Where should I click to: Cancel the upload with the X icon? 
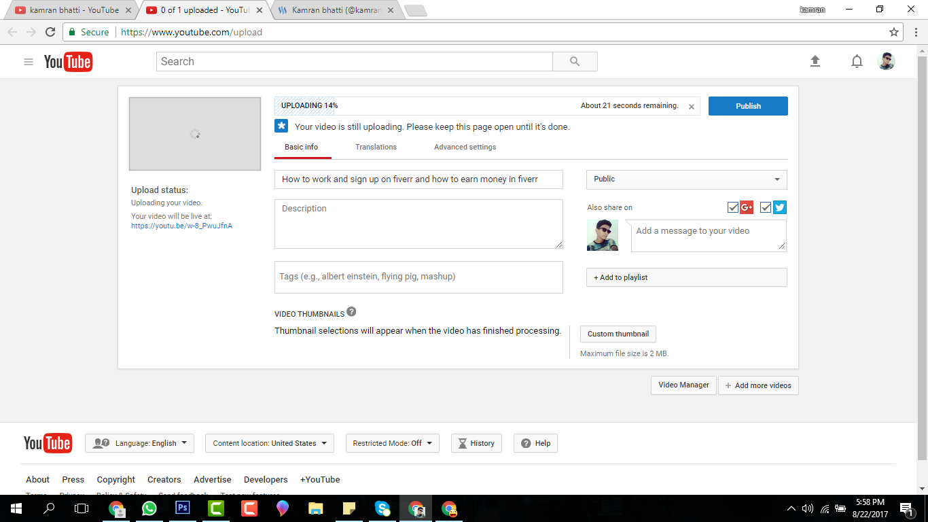coord(692,107)
